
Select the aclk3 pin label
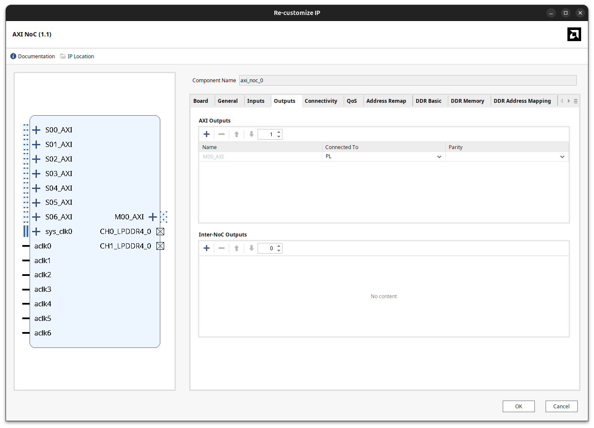[43, 289]
